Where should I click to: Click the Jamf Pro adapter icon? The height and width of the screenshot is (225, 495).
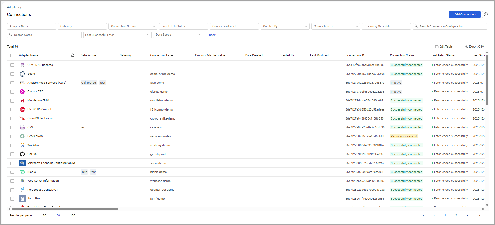pyautogui.click(x=22, y=199)
